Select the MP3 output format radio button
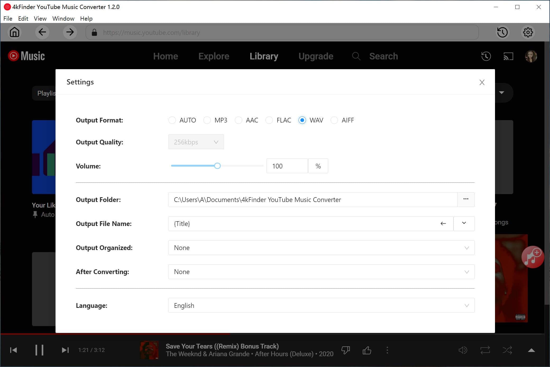The height and width of the screenshot is (367, 550). 207,120
